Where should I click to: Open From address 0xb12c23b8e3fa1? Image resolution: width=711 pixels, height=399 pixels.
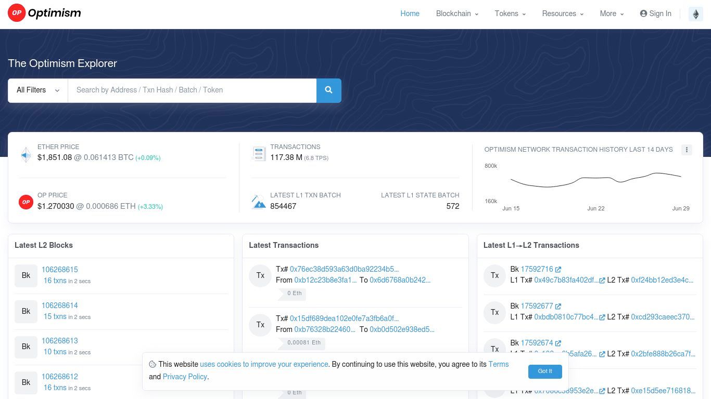click(326, 280)
